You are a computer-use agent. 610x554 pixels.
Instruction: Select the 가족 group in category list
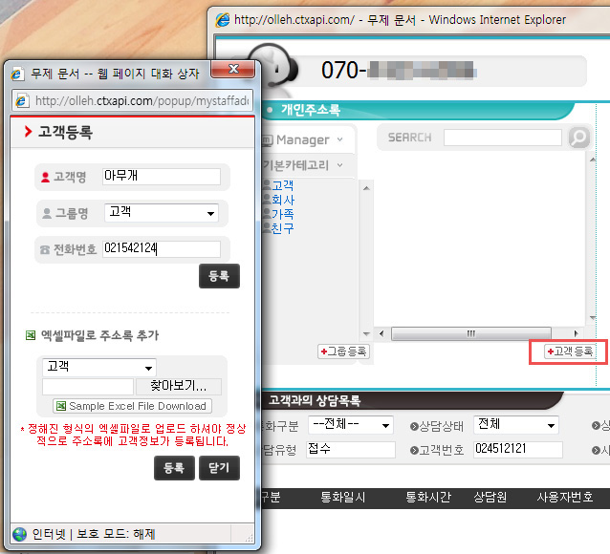tap(282, 214)
